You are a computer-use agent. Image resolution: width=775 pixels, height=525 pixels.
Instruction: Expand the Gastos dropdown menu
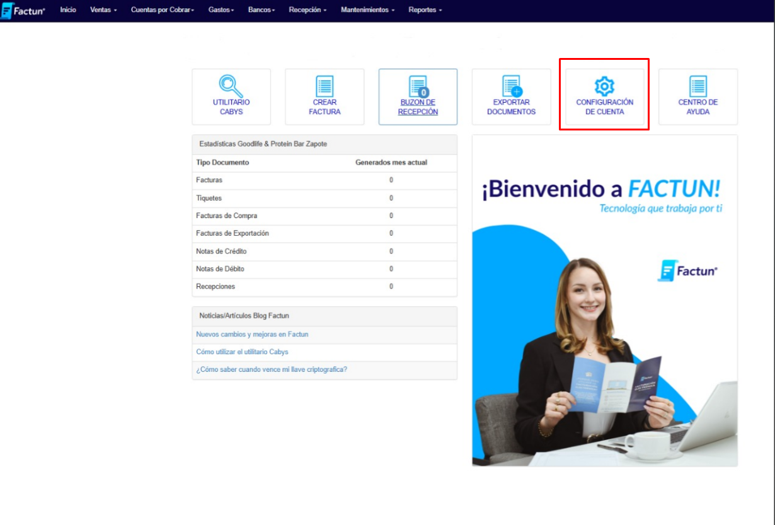click(x=221, y=10)
